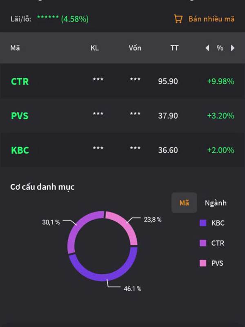Tap the Bán nhiều mã link
This screenshot has width=245, height=327.
click(211, 19)
